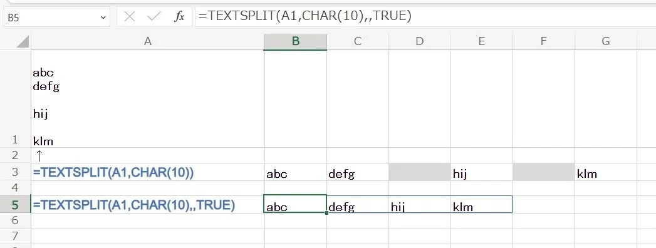Select column E header

(482, 41)
